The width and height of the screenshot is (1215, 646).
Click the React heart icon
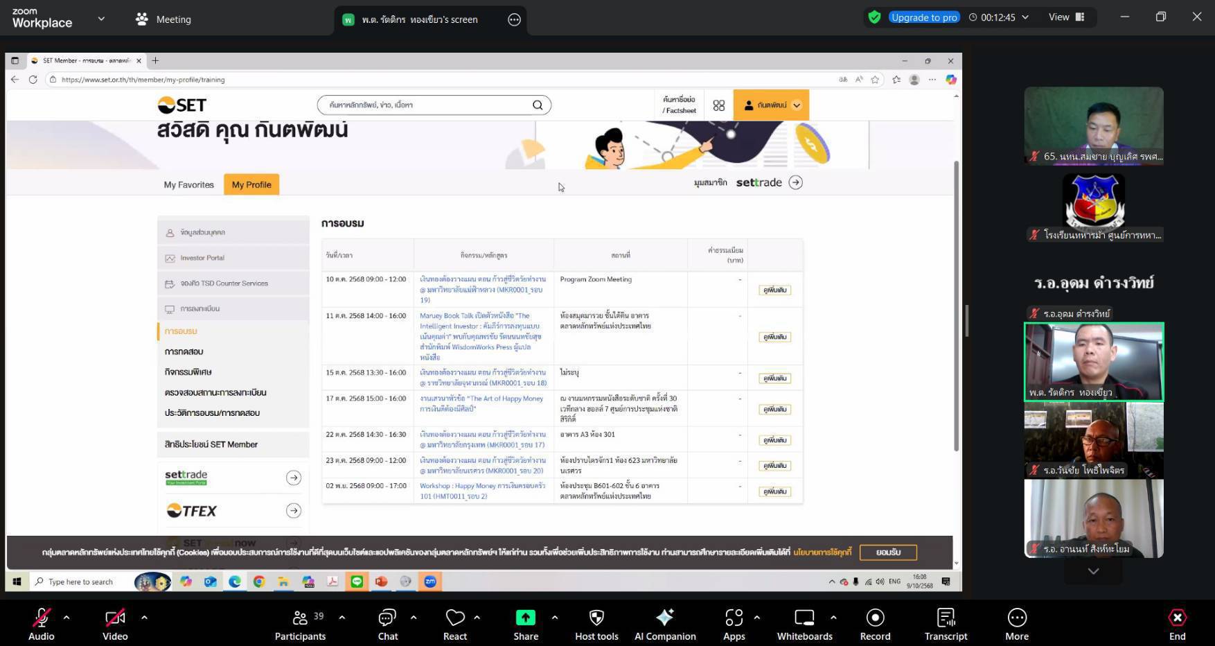(x=455, y=618)
